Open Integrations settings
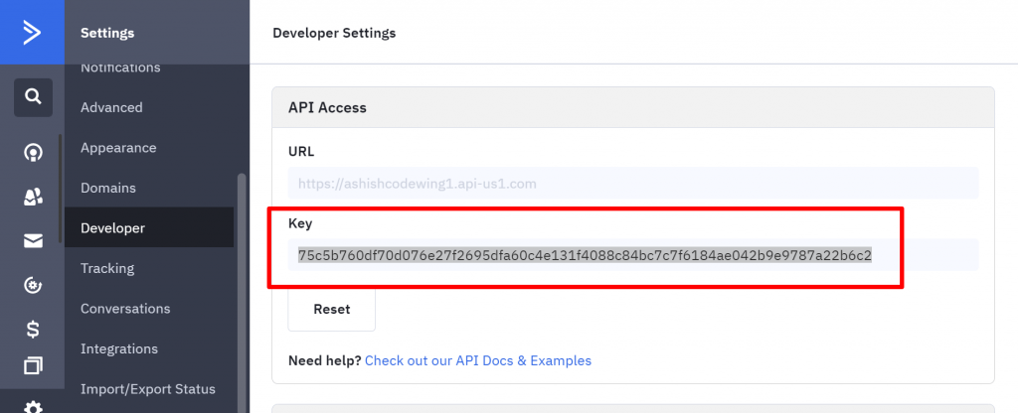The width and height of the screenshot is (1018, 413). tap(119, 348)
